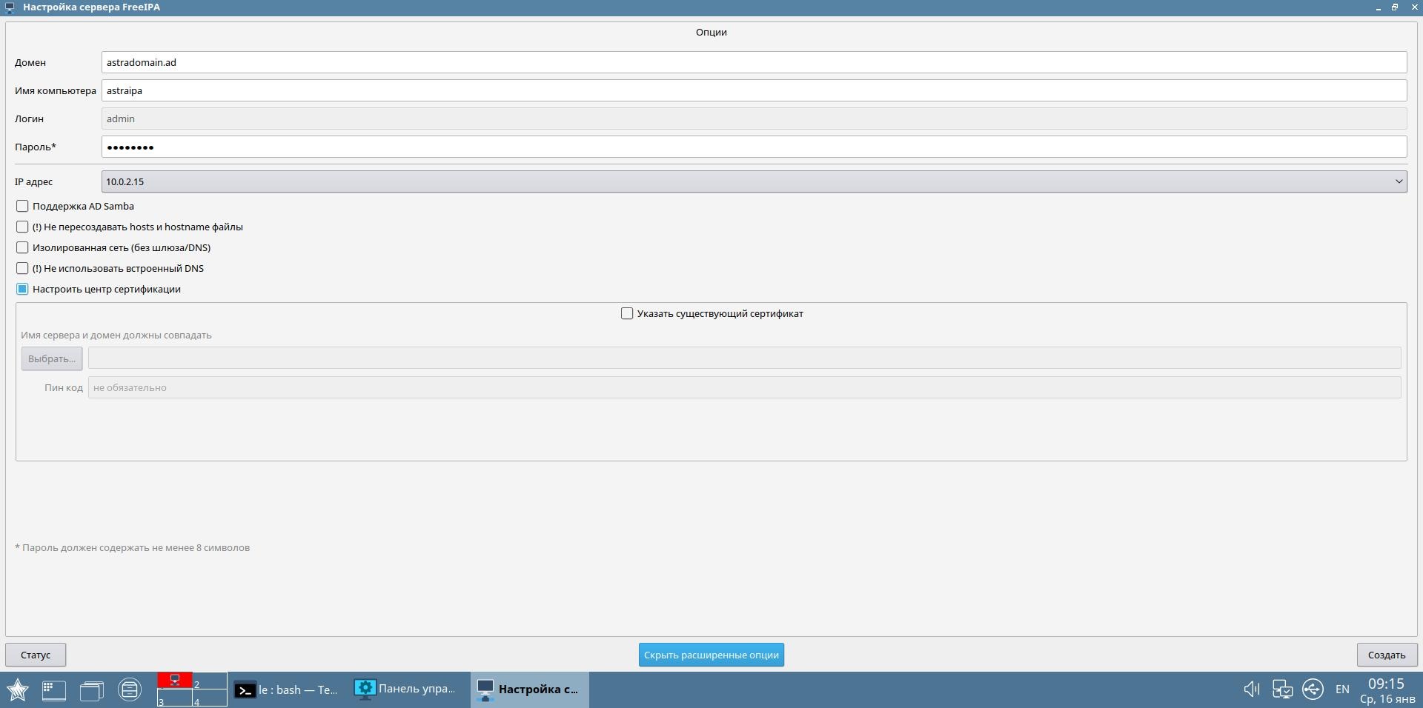This screenshot has height=708, width=1423.
Task: Open the volume tray icon
Action: (x=1252, y=689)
